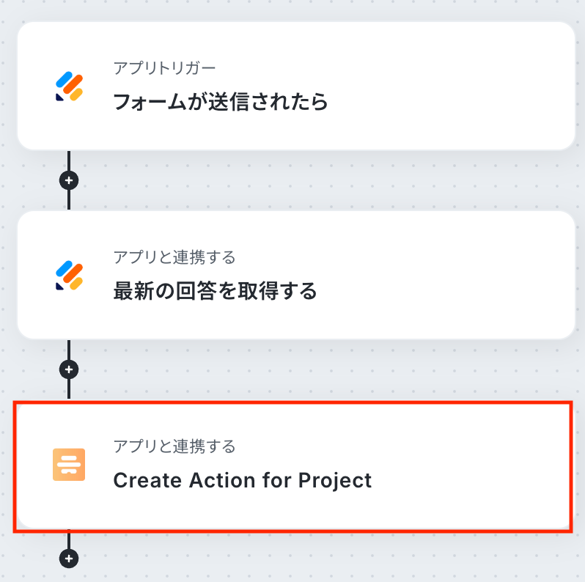Add step with plus below trigger card
Viewport: 585px width, 582px height.
69,180
